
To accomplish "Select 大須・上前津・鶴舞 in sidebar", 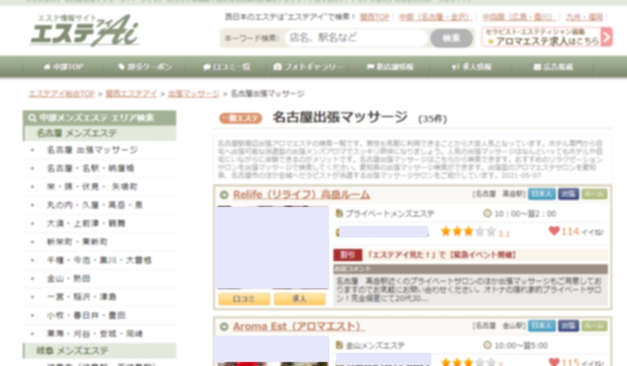I will pyautogui.click(x=86, y=224).
